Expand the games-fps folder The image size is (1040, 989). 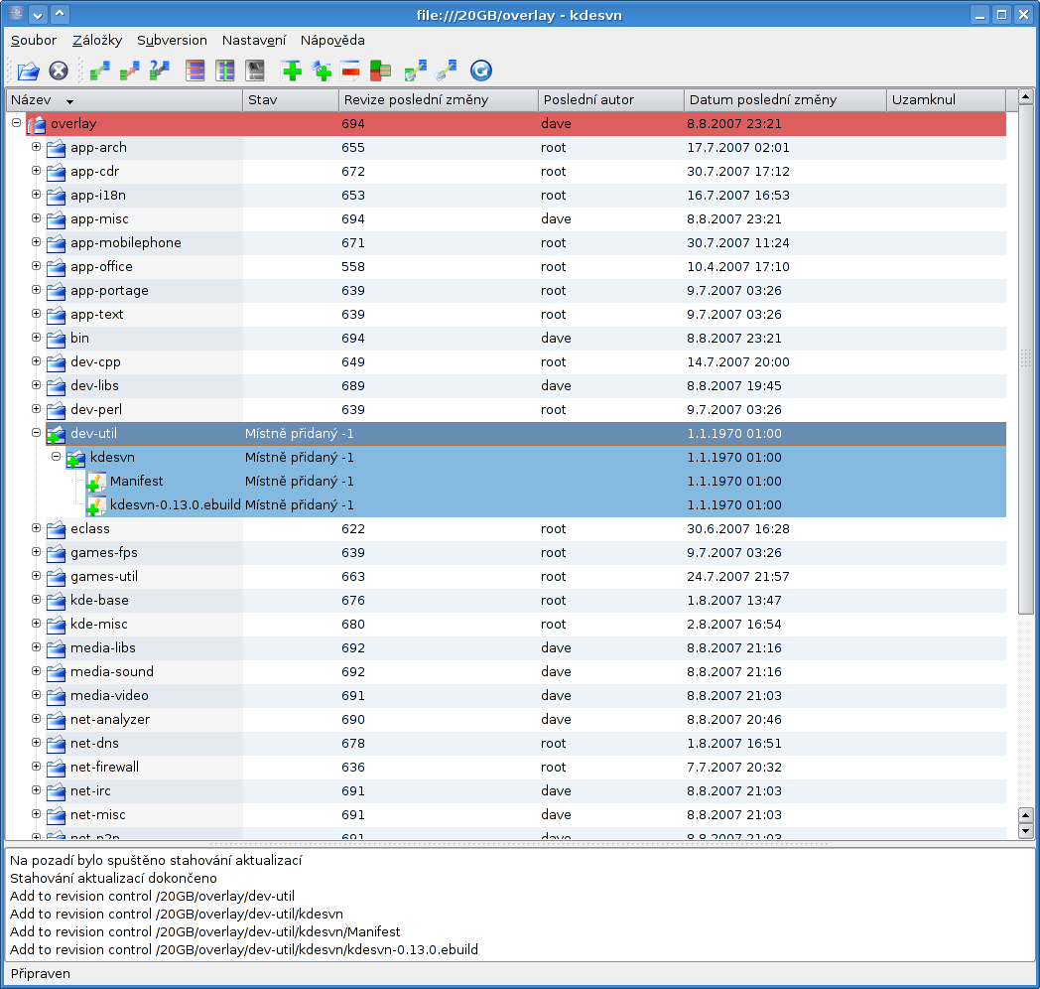(x=37, y=551)
